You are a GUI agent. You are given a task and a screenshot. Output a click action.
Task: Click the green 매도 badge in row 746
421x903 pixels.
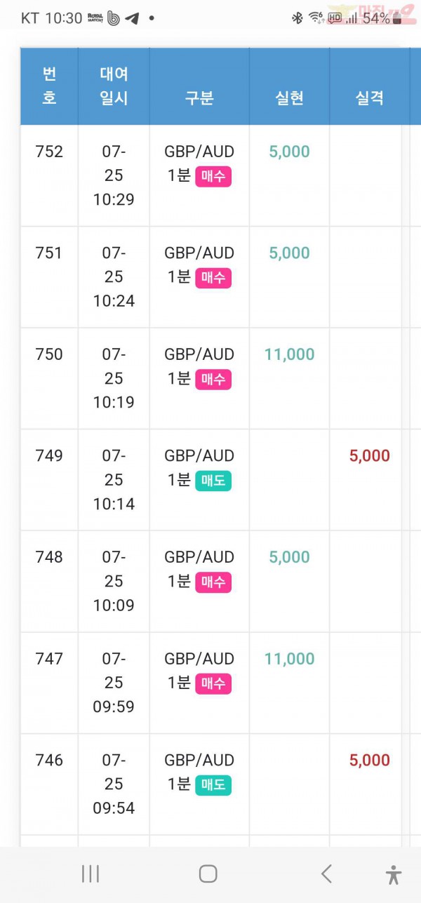click(x=213, y=785)
